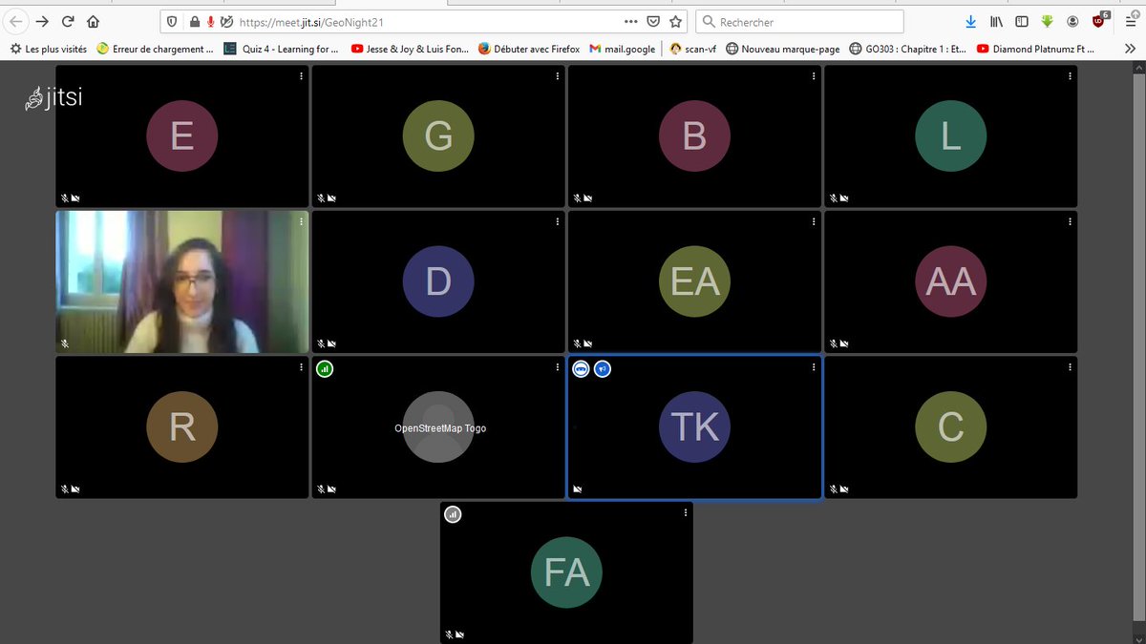
Task: Reload the Jitsi meeting page
Action: 68,21
